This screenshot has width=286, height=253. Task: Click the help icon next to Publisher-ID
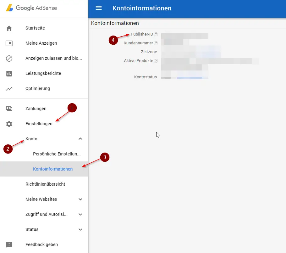click(156, 34)
